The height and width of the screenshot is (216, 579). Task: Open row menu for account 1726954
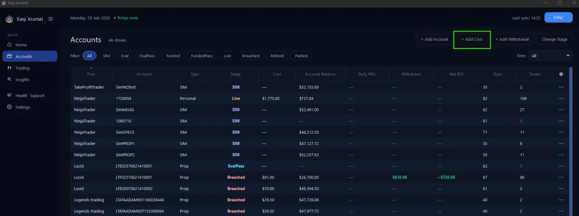point(561,98)
